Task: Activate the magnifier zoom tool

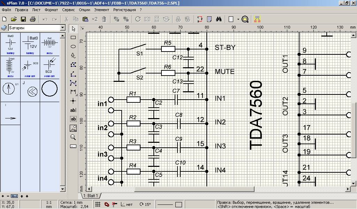Action: (x=73, y=137)
